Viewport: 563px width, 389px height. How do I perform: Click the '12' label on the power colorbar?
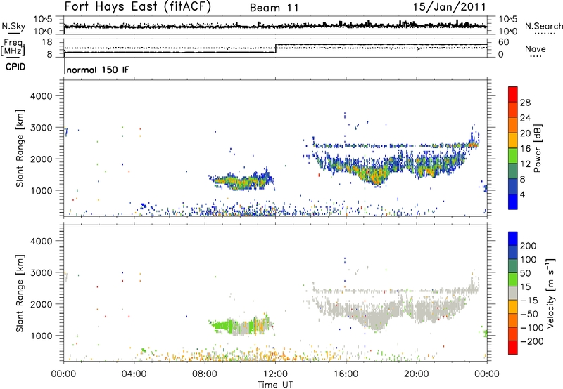coord(525,164)
